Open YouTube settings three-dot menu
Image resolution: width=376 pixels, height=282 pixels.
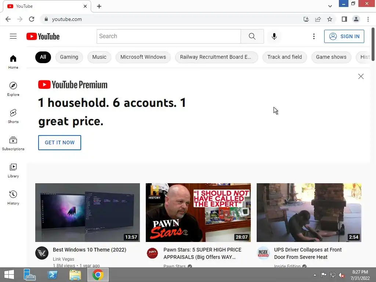point(314,36)
